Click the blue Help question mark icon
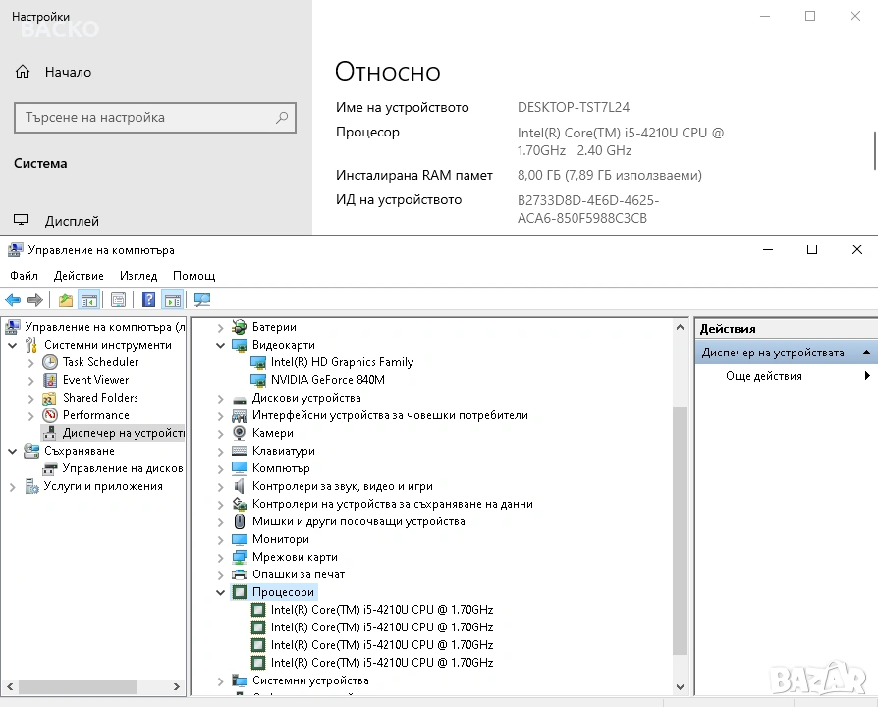 (x=149, y=299)
